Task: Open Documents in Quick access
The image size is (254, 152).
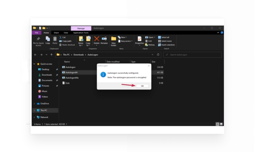Action: [47, 80]
